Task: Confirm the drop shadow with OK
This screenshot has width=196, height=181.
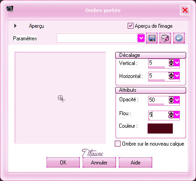Action: 63,162
